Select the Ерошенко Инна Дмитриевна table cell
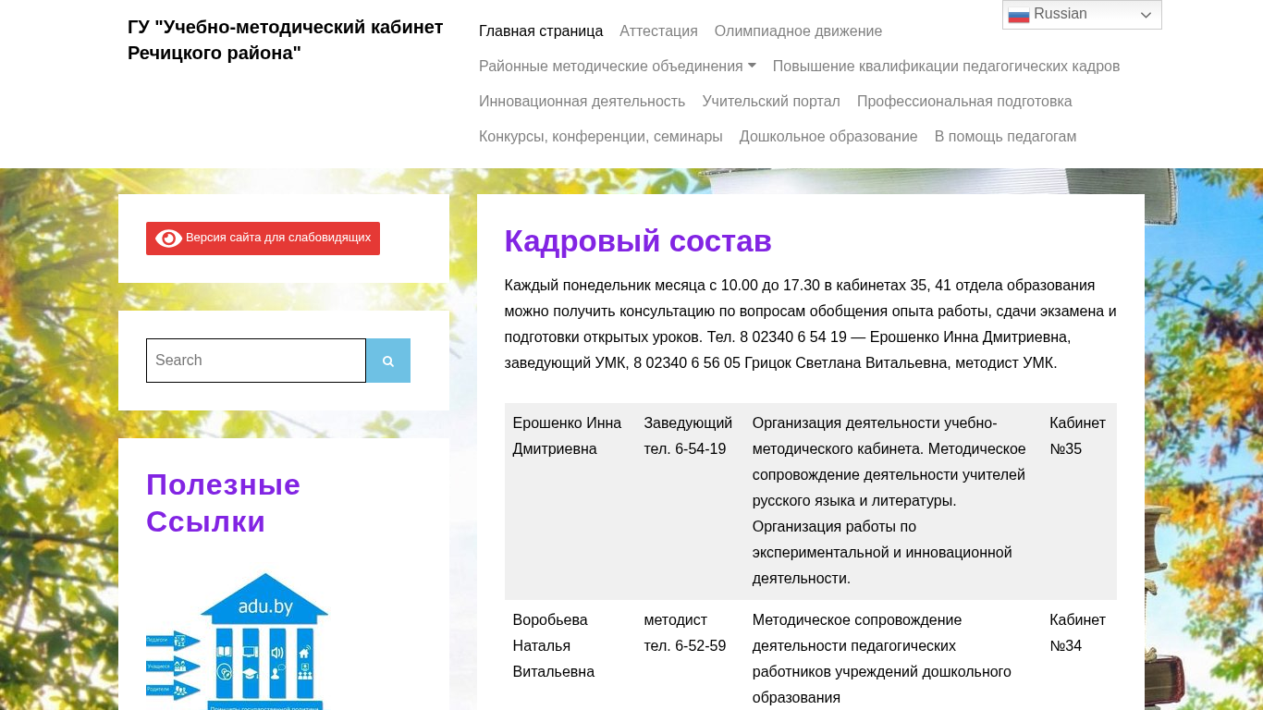The height and width of the screenshot is (710, 1263). (570, 501)
